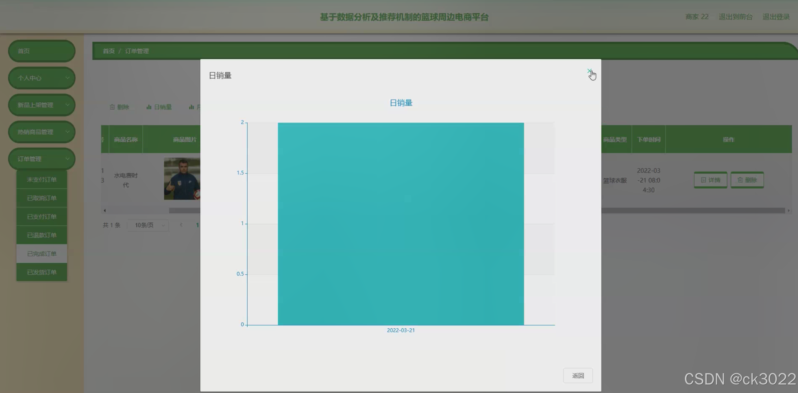Screen dimensions: 798x393
Task: Open the 日销量 bar chart icon button
Action: pyautogui.click(x=159, y=107)
